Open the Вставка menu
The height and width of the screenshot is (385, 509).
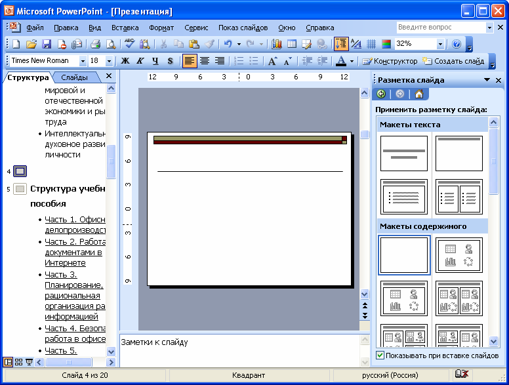(x=125, y=28)
